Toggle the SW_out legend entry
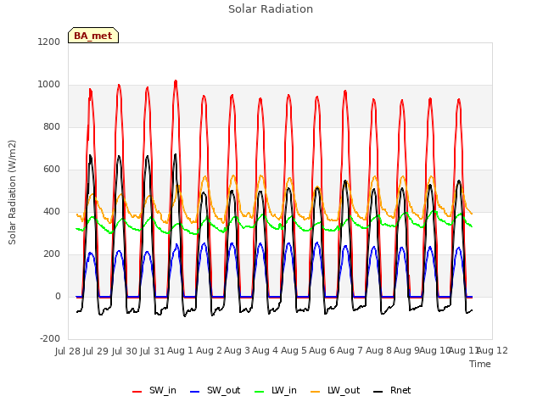 click(x=215, y=391)
